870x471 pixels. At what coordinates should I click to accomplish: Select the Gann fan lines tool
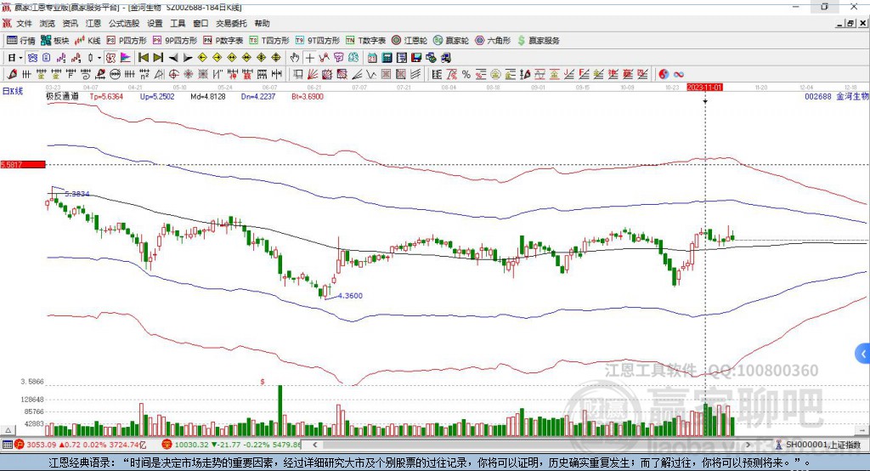pos(313,75)
